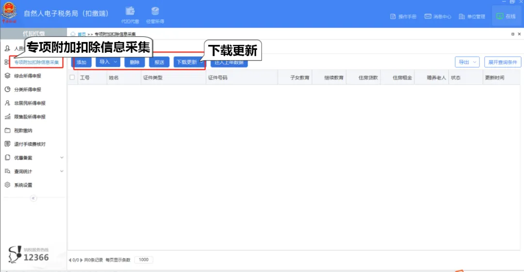524x272 pixels.
Task: Expand the 优惠备案 sidebar menu
Action: pyautogui.click(x=33, y=158)
